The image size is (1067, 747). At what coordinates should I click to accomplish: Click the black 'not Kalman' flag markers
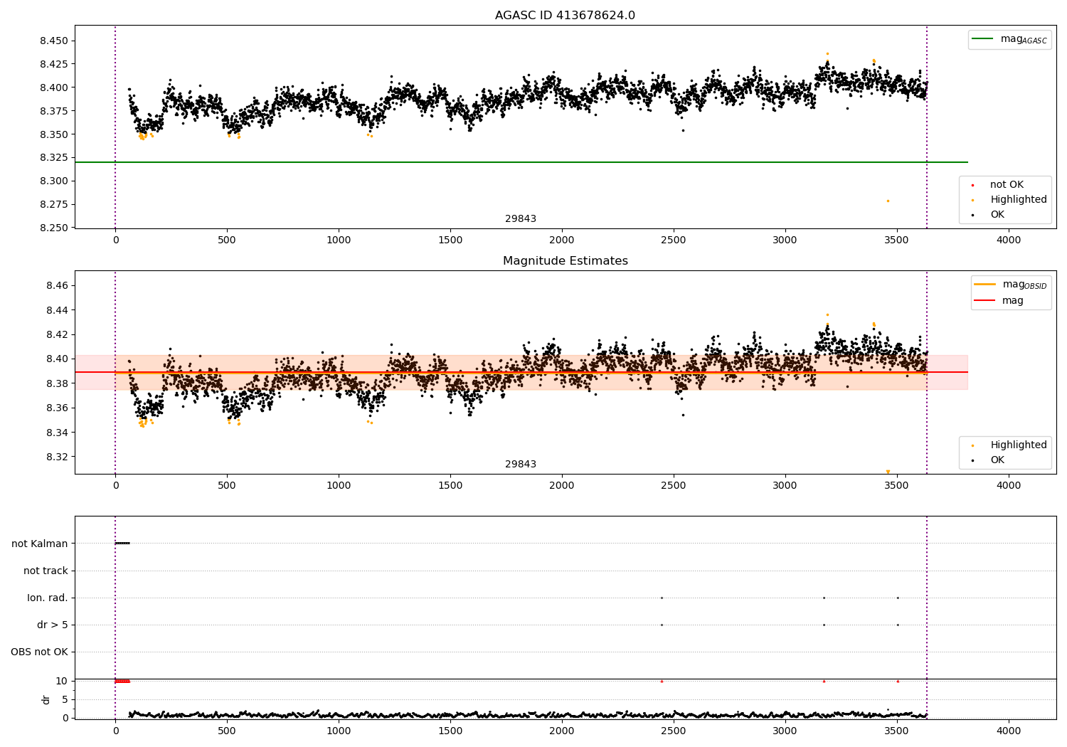click(x=122, y=544)
